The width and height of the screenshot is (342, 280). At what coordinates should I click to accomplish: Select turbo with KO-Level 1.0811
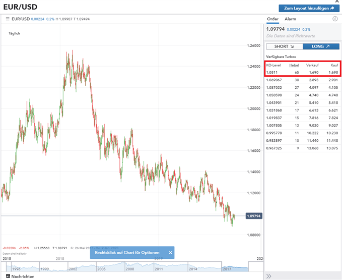click(302, 72)
